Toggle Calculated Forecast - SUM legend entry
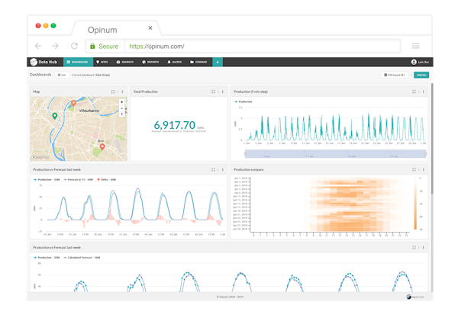The width and height of the screenshot is (458, 334). tap(82, 258)
